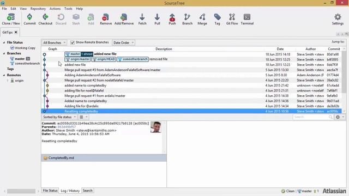Open the Merge tool
This screenshot has height=196, width=349.
pyautogui.click(x=202, y=19)
